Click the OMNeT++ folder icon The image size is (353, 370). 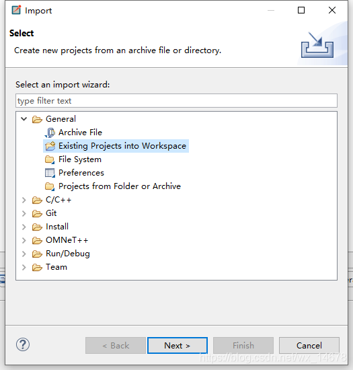(37, 240)
